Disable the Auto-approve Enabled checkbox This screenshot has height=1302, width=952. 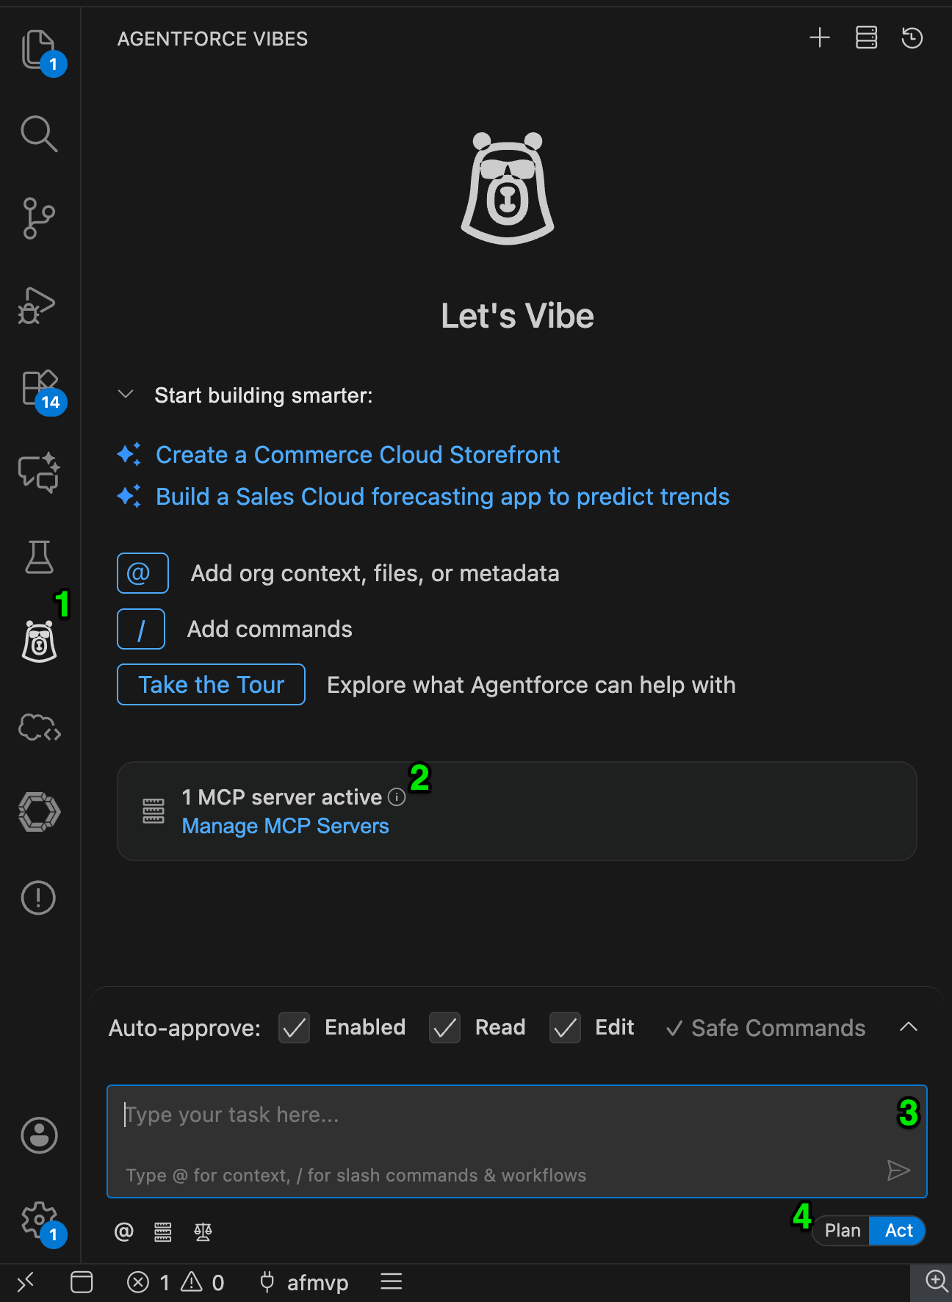pyautogui.click(x=293, y=1028)
